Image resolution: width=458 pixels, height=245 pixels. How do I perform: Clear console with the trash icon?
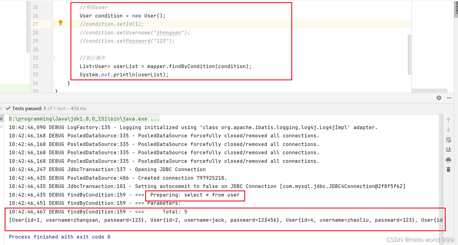click(x=448, y=169)
